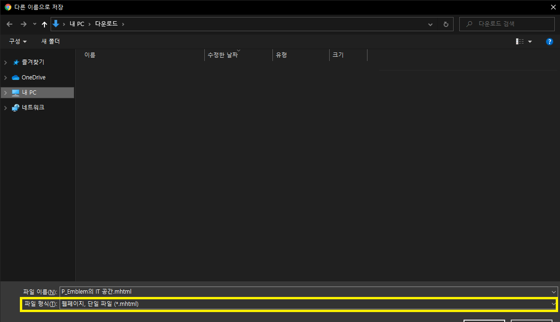
Task: Open the 파일 형식 dropdown
Action: click(x=553, y=304)
